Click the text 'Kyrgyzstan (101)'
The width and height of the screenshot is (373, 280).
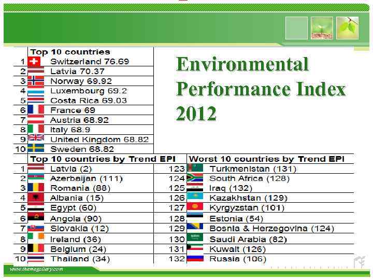(247, 208)
